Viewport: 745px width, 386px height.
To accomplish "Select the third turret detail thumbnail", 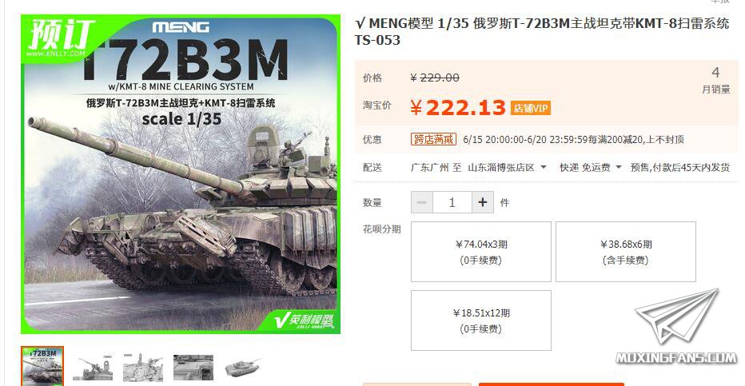I will point(143,367).
